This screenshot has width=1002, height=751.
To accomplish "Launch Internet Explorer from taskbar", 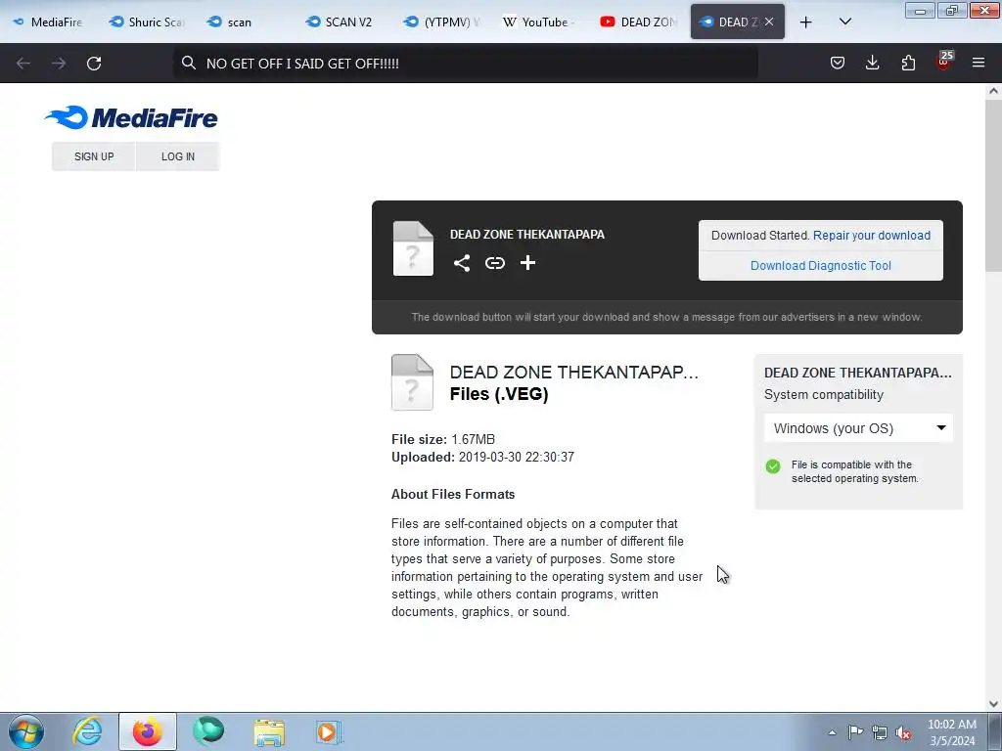I will (87, 731).
